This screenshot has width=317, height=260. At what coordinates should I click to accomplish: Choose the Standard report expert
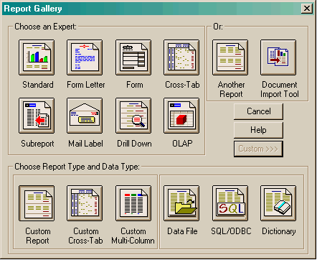coord(37,57)
